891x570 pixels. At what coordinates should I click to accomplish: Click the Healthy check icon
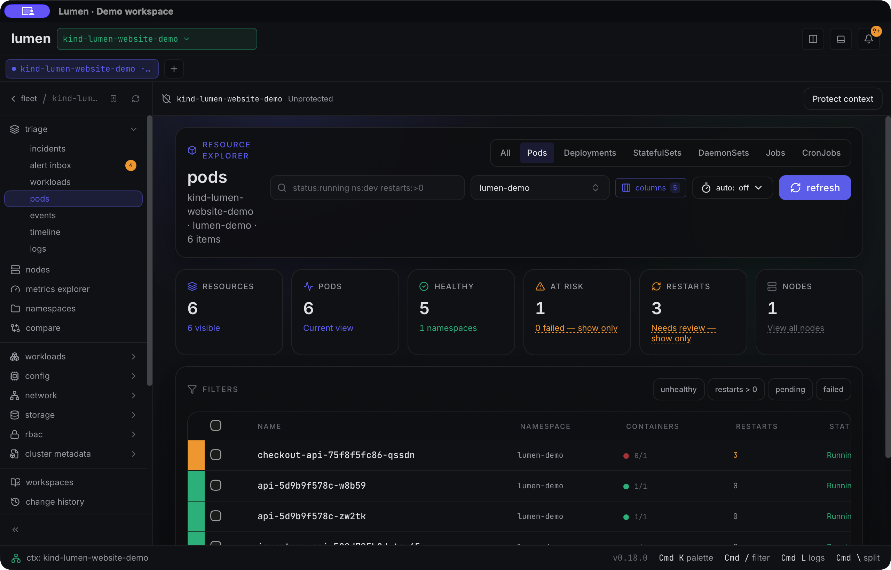click(x=424, y=286)
